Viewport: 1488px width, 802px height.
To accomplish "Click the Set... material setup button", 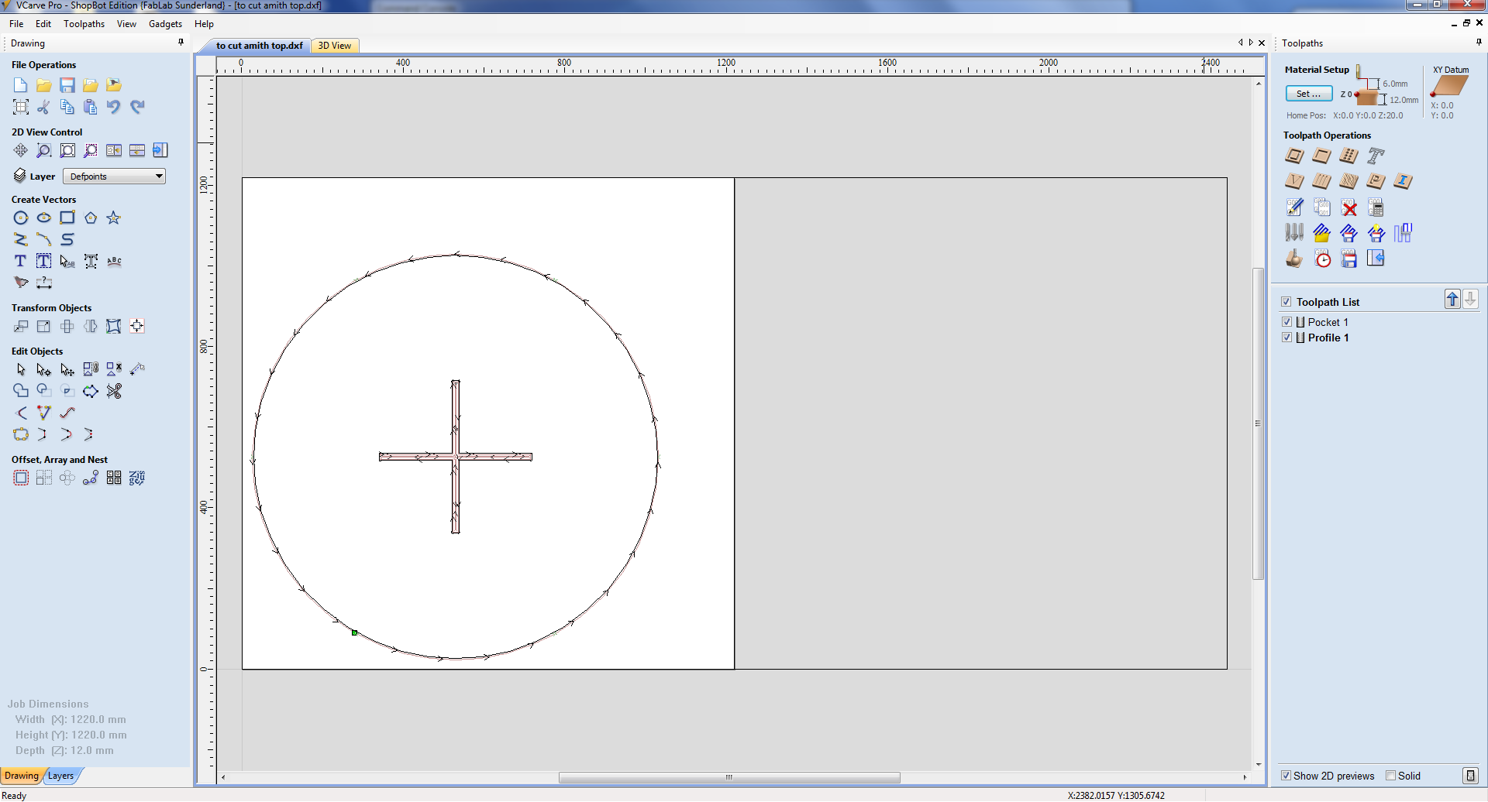I will point(1309,94).
